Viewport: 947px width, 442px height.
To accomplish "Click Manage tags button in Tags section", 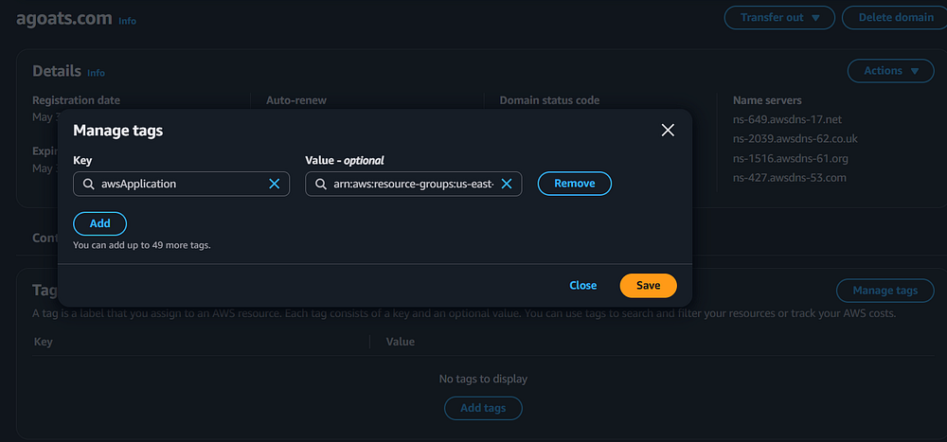I will 884,291.
